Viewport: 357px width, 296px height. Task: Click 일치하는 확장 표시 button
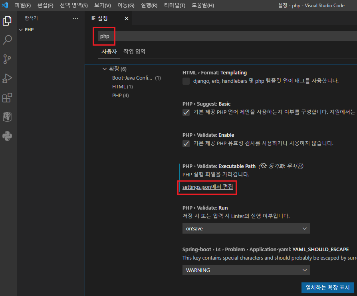pyautogui.click(x=327, y=288)
